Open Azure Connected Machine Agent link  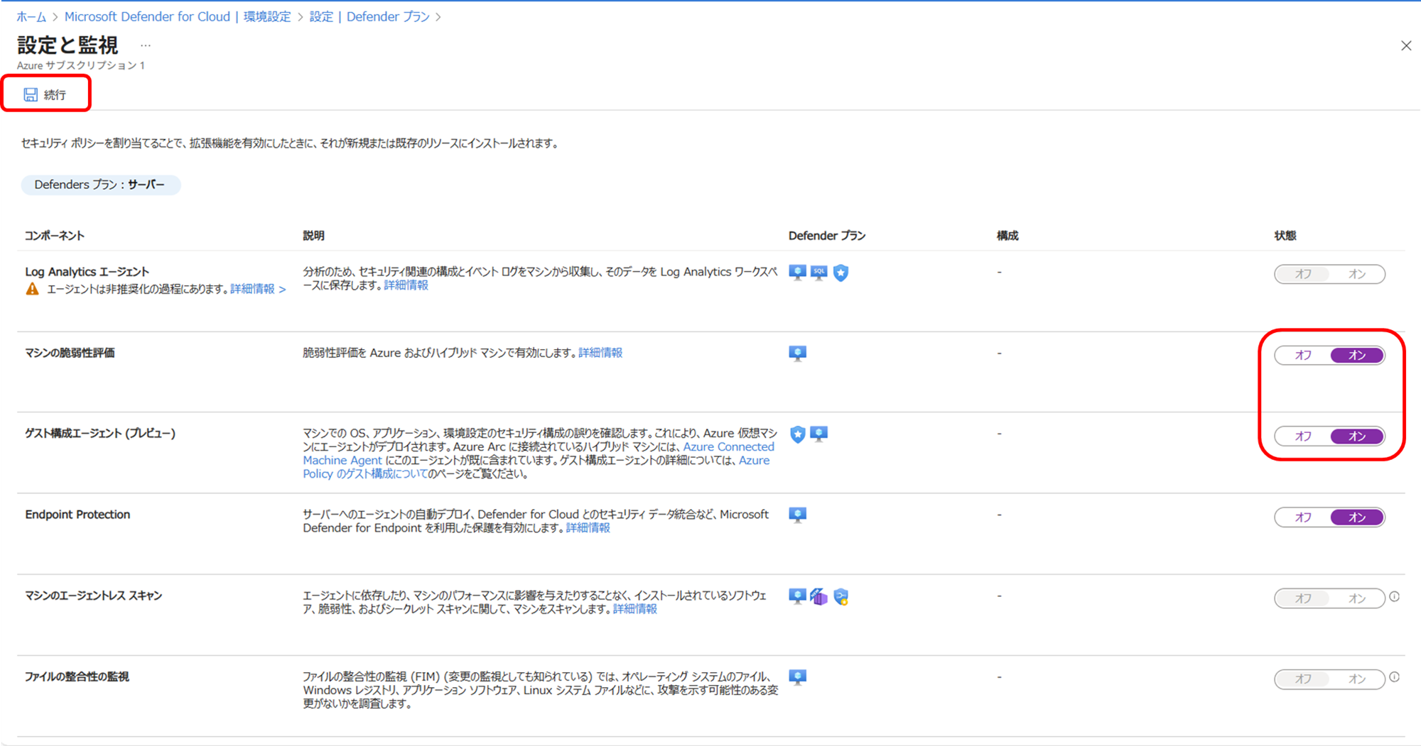click(538, 454)
